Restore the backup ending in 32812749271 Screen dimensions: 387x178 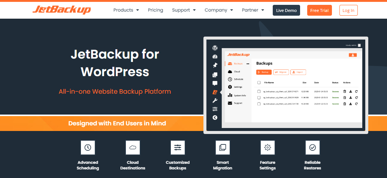(x=356, y=91)
